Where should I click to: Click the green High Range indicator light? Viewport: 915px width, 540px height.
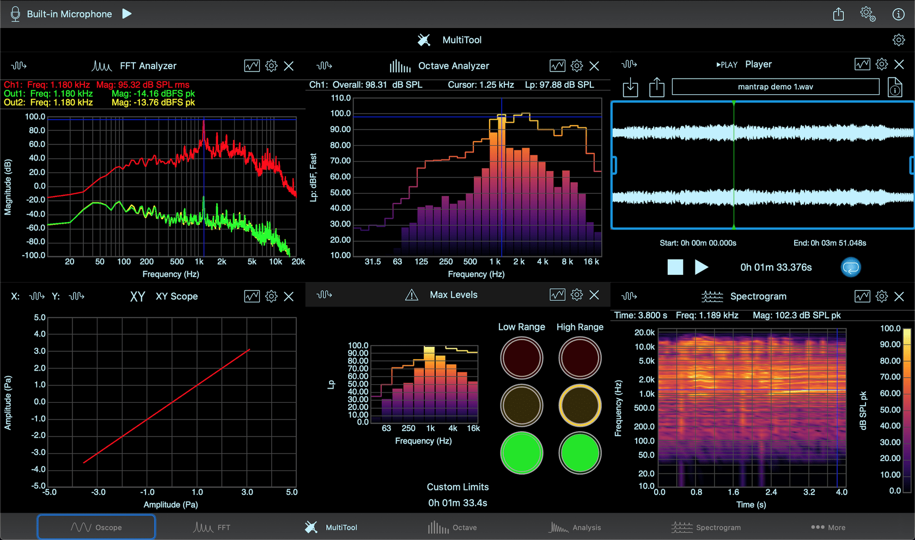pyautogui.click(x=579, y=453)
